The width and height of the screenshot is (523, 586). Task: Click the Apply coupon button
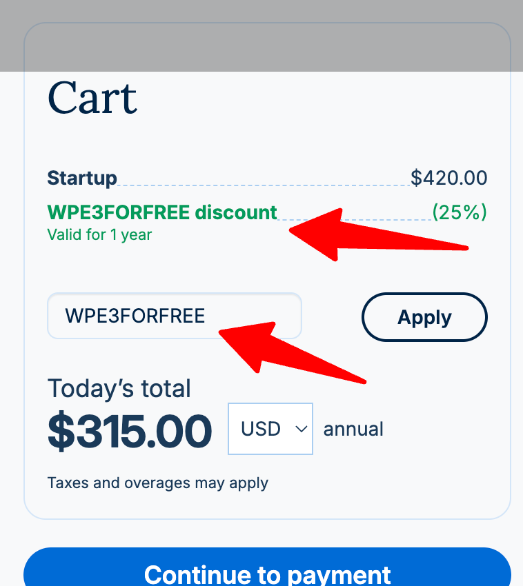(x=424, y=317)
